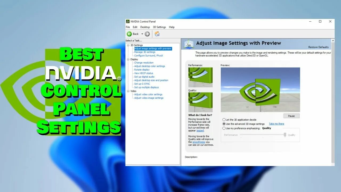Open Set up digital audio
The image size is (341, 192).
tap(144, 77)
